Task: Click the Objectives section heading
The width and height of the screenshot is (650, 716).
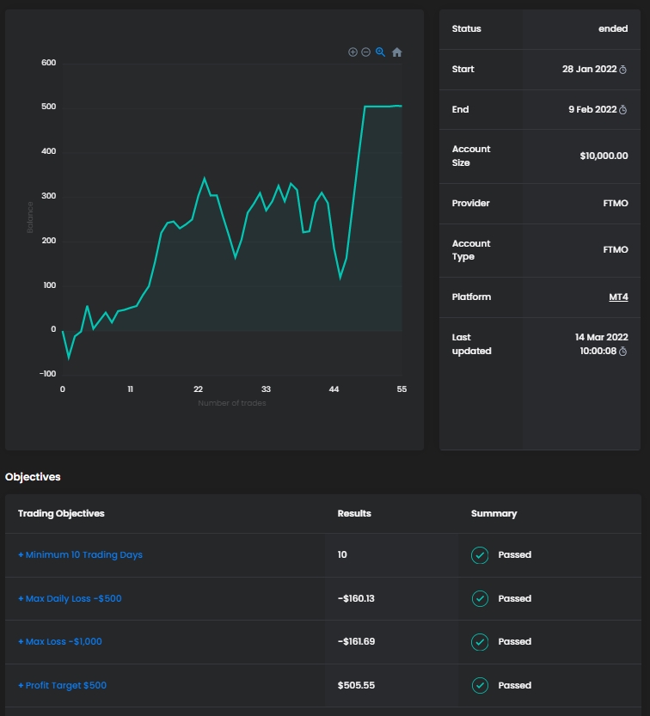Action: tap(33, 477)
